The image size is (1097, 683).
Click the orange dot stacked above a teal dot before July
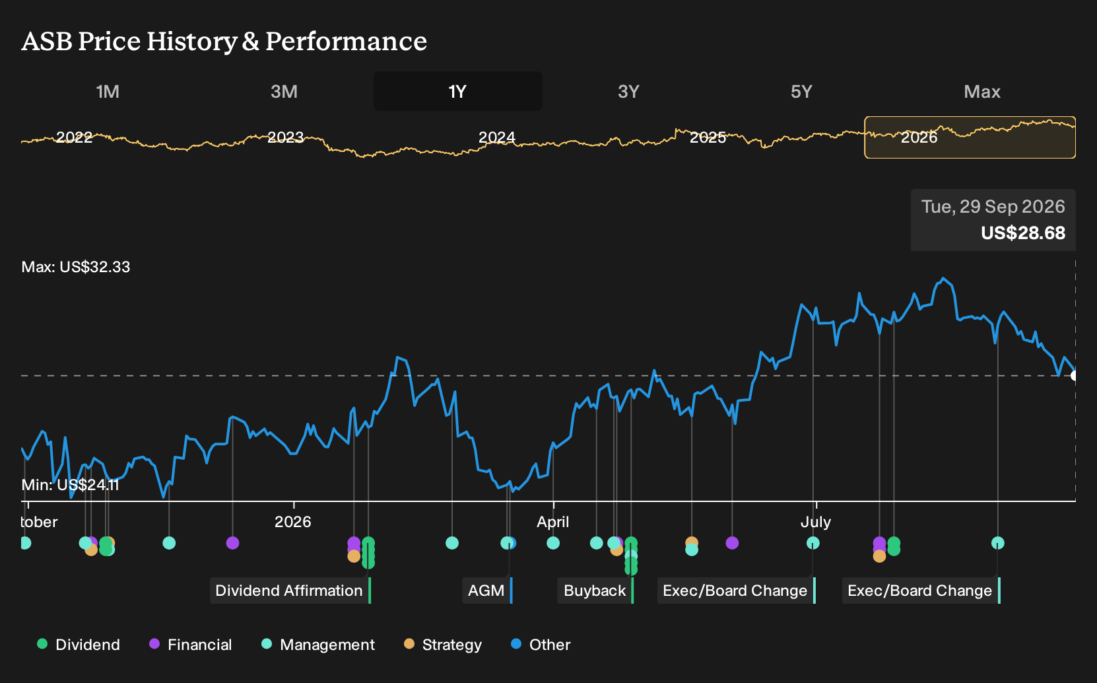(692, 542)
